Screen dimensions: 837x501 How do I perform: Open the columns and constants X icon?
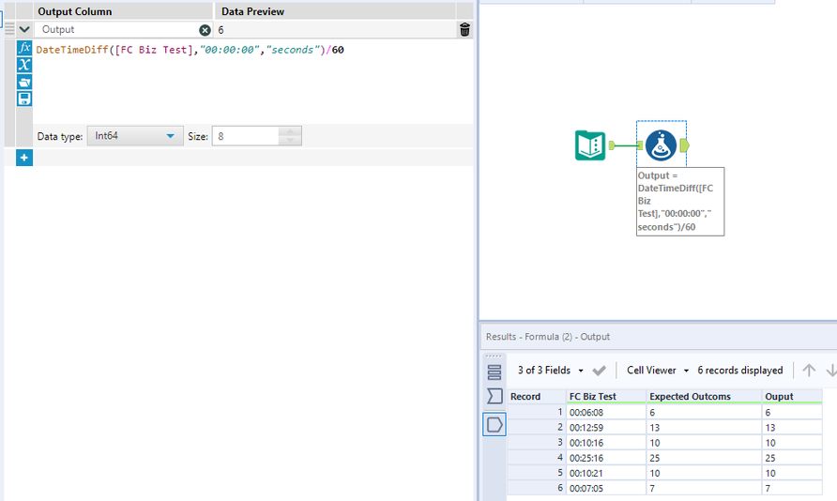pyautogui.click(x=24, y=65)
